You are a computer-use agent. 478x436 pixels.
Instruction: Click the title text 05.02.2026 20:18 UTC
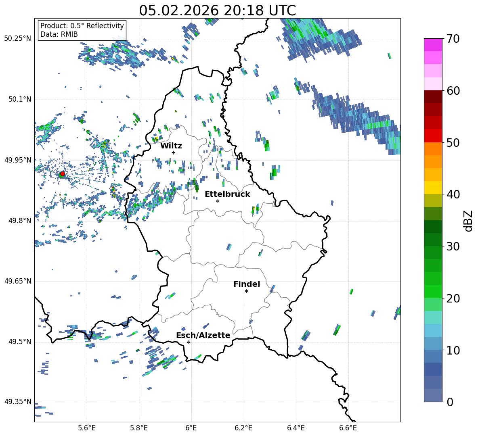[217, 10]
